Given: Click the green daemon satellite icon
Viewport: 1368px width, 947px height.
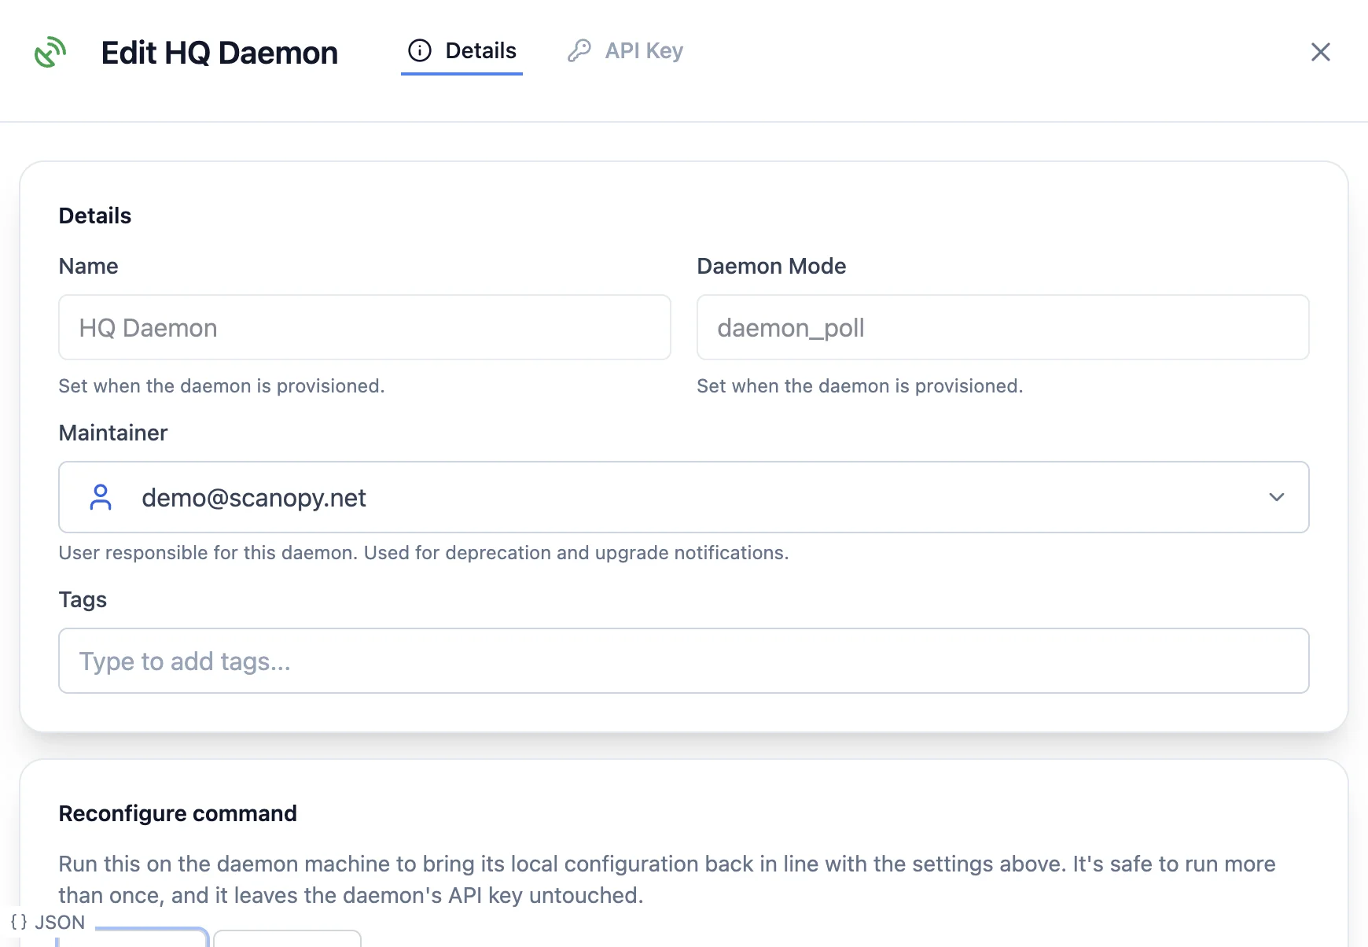Looking at the screenshot, I should 50,53.
